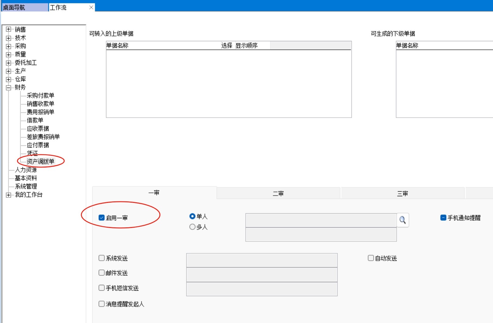Open the 三审 tab
The height and width of the screenshot is (323, 493).
pos(402,193)
